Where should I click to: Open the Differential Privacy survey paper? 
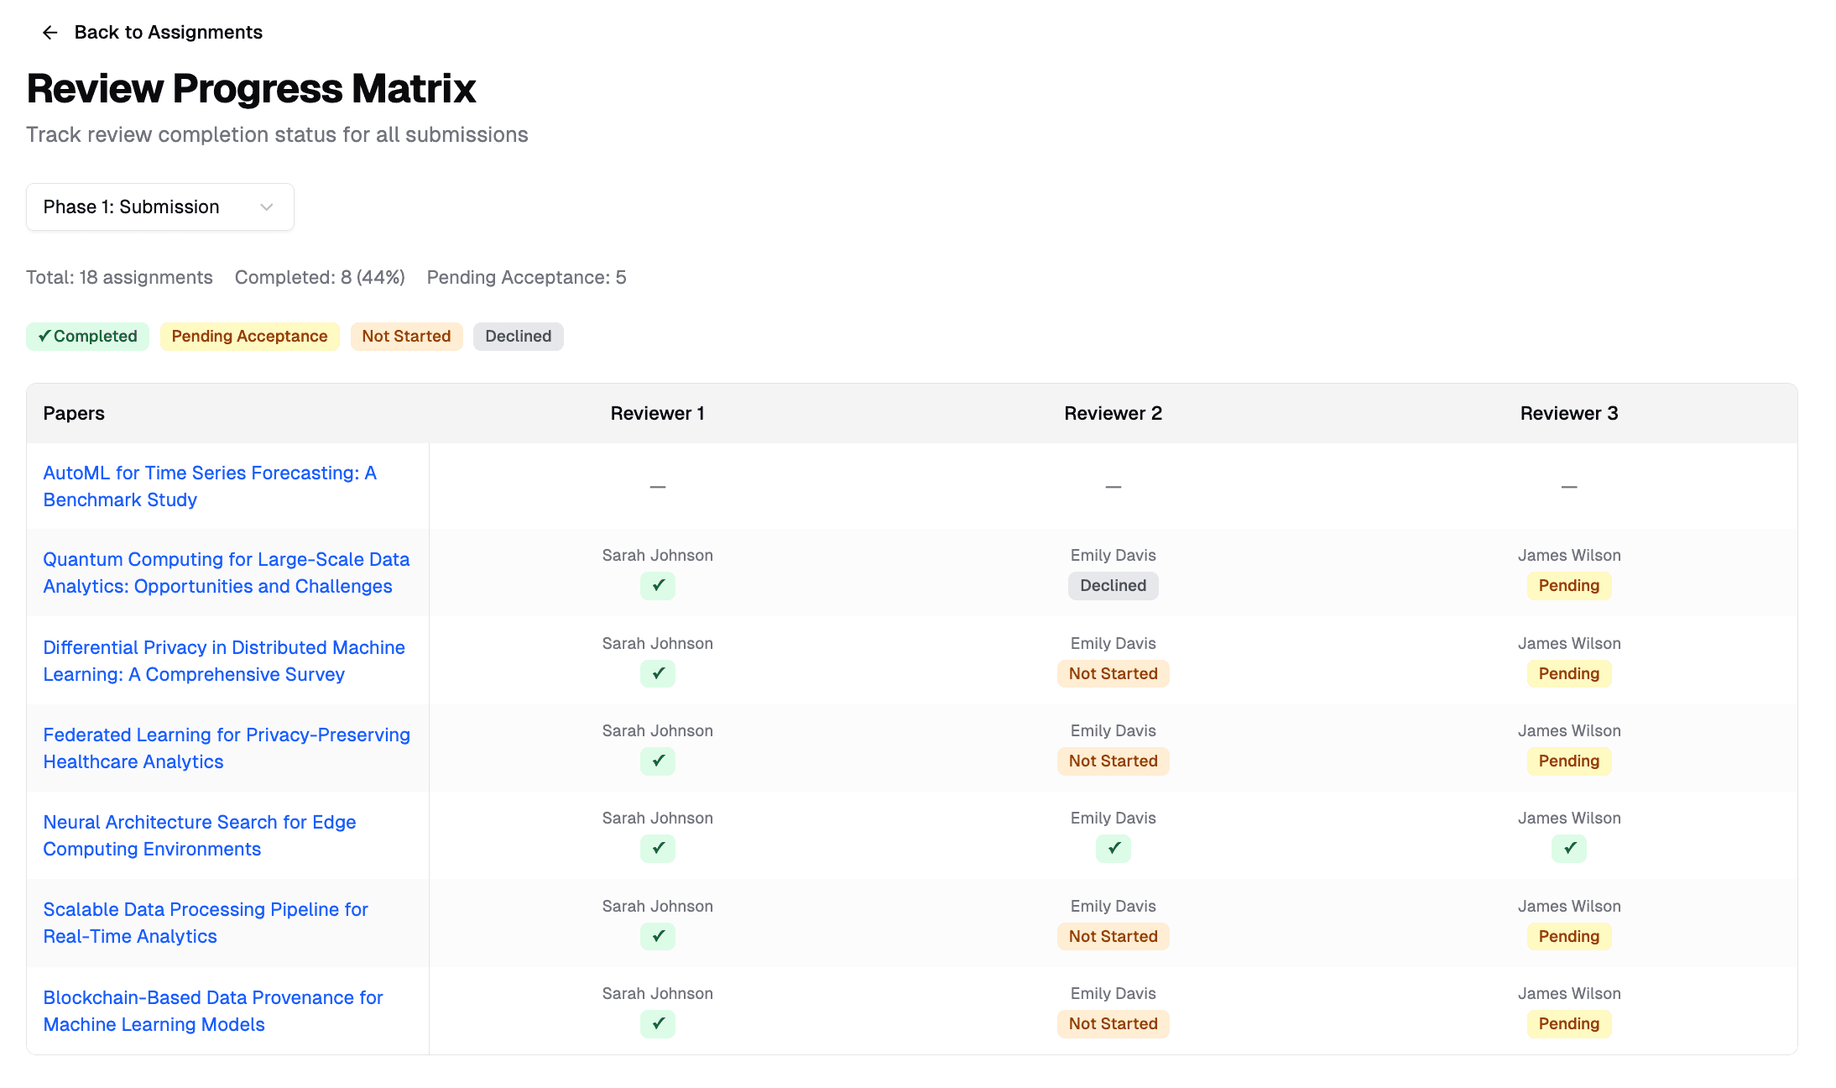[223, 661]
